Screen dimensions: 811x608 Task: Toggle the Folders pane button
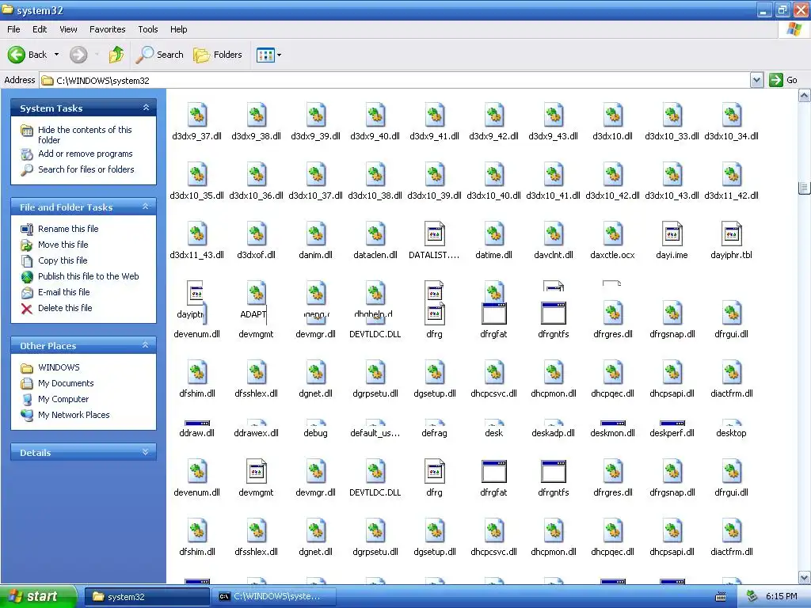217,55
